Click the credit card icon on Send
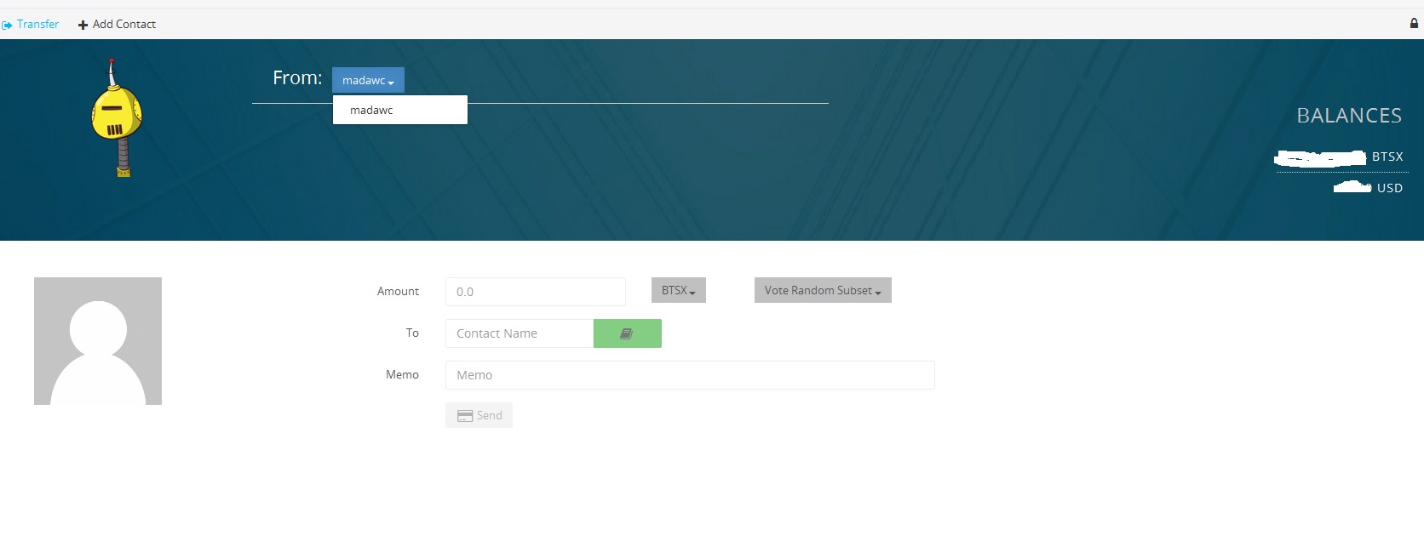The image size is (1424, 541). pos(465,416)
